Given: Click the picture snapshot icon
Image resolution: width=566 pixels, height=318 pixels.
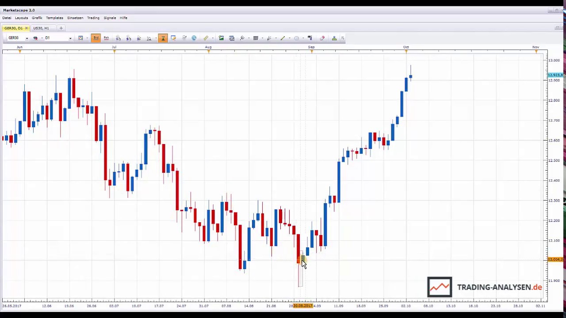Looking at the screenshot, I should (x=221, y=38).
